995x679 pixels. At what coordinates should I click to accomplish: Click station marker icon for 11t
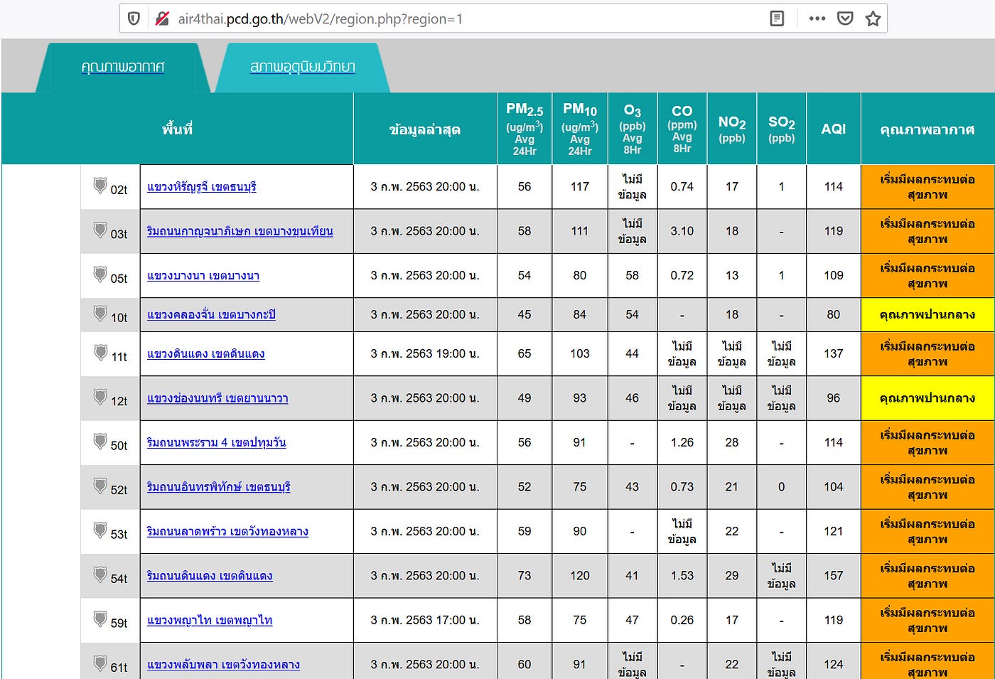click(x=100, y=353)
